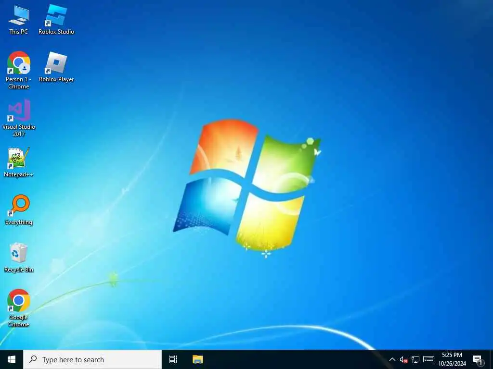
Task: Select the This PC desktop icon
Action: pyautogui.click(x=19, y=20)
